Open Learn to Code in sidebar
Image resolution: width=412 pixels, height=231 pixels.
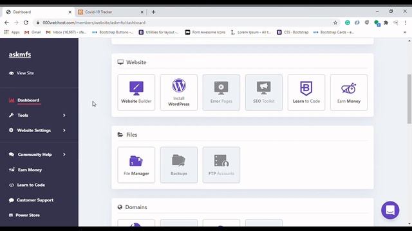27,185
